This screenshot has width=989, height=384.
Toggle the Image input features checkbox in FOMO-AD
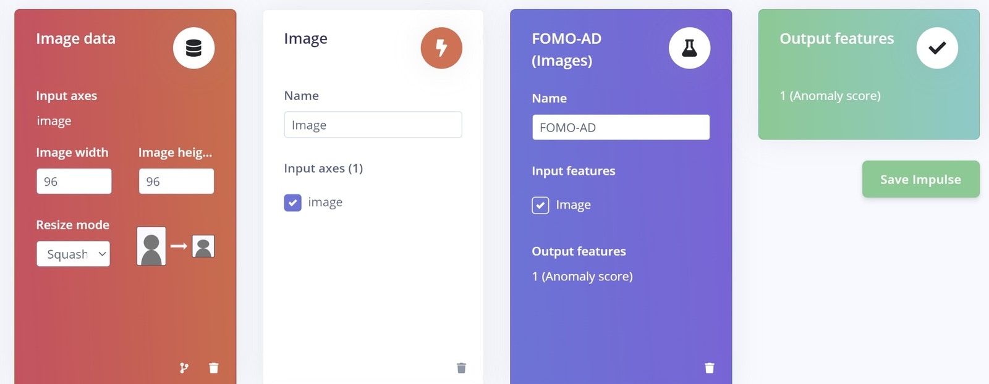(540, 205)
